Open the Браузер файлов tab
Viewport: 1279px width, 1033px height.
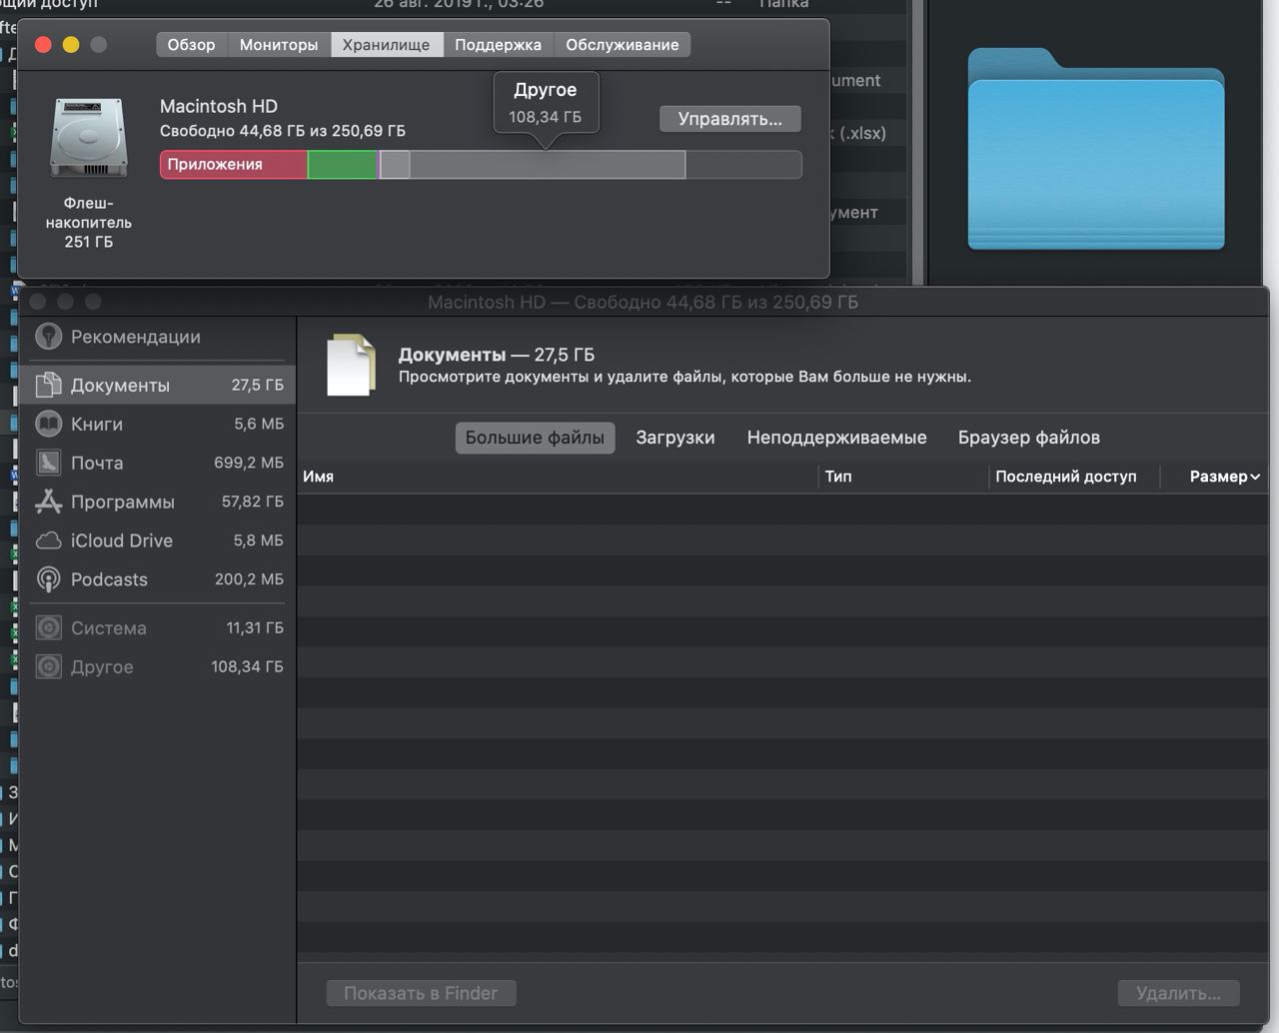(1029, 438)
